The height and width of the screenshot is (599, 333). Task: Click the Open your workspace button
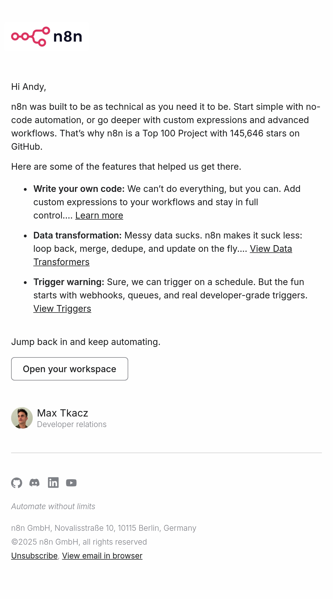pos(69,369)
